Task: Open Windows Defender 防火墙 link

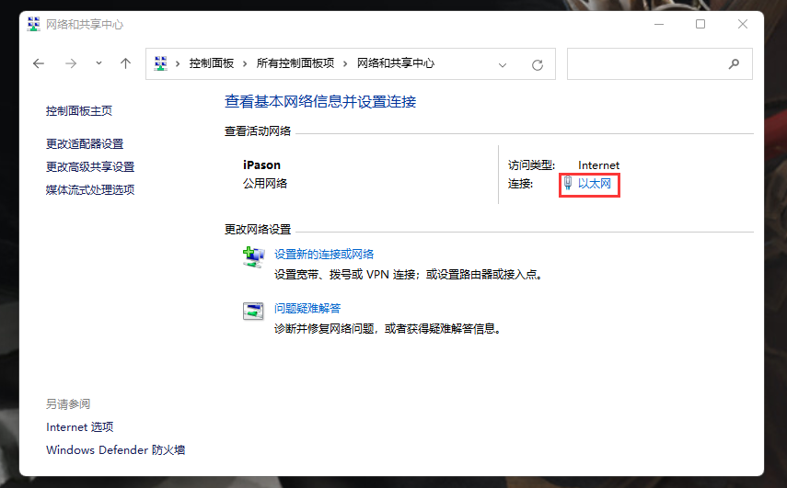Action: click(x=116, y=450)
